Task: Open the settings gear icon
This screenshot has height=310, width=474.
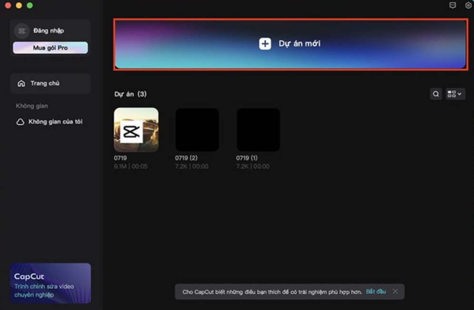Action: point(468,6)
